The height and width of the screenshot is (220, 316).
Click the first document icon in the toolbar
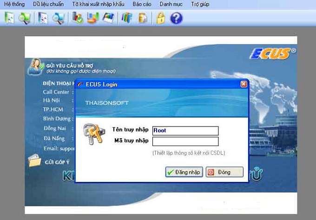click(x=9, y=18)
